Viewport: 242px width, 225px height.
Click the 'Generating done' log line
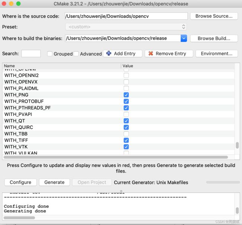(25, 211)
